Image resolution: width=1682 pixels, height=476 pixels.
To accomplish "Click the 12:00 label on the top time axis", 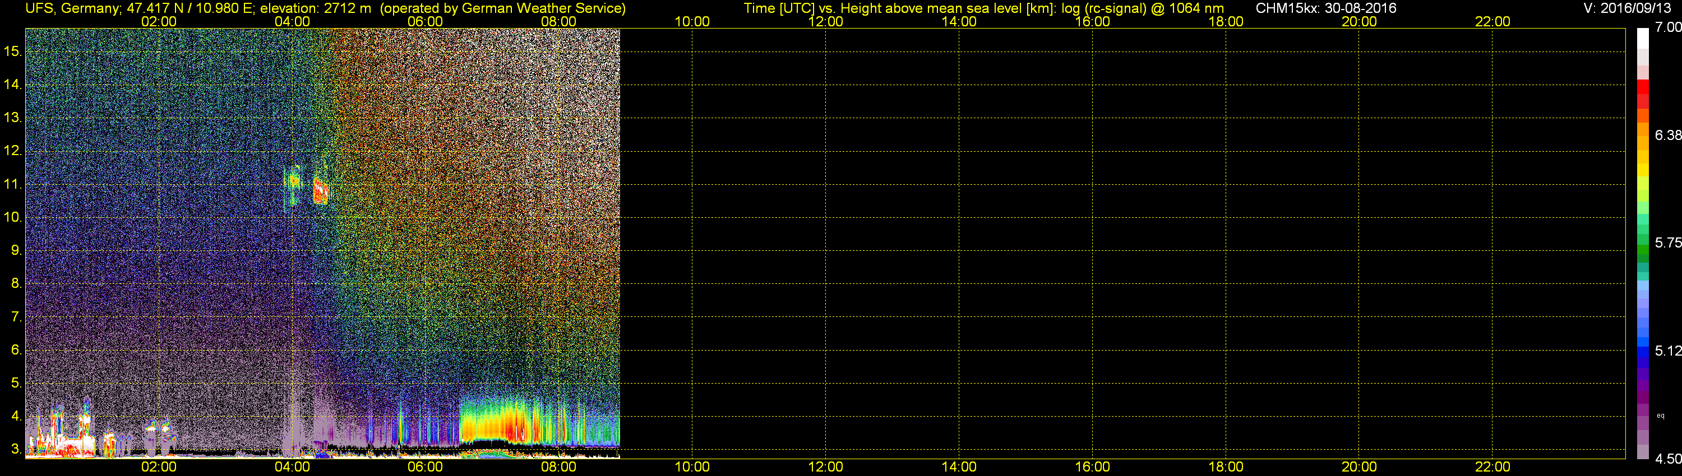I will click(825, 21).
